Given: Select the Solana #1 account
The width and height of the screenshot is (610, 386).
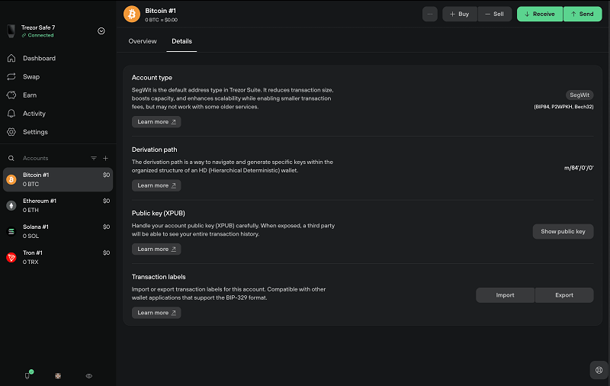Looking at the screenshot, I should [x=58, y=231].
